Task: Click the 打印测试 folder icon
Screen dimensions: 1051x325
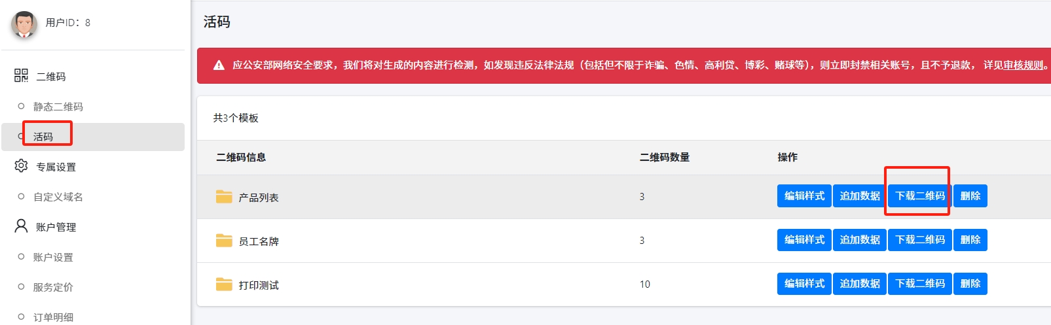Action: pyautogui.click(x=224, y=284)
